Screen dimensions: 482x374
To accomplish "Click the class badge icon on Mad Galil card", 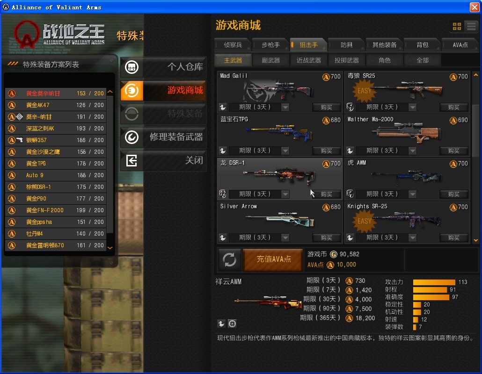I will [223, 107].
